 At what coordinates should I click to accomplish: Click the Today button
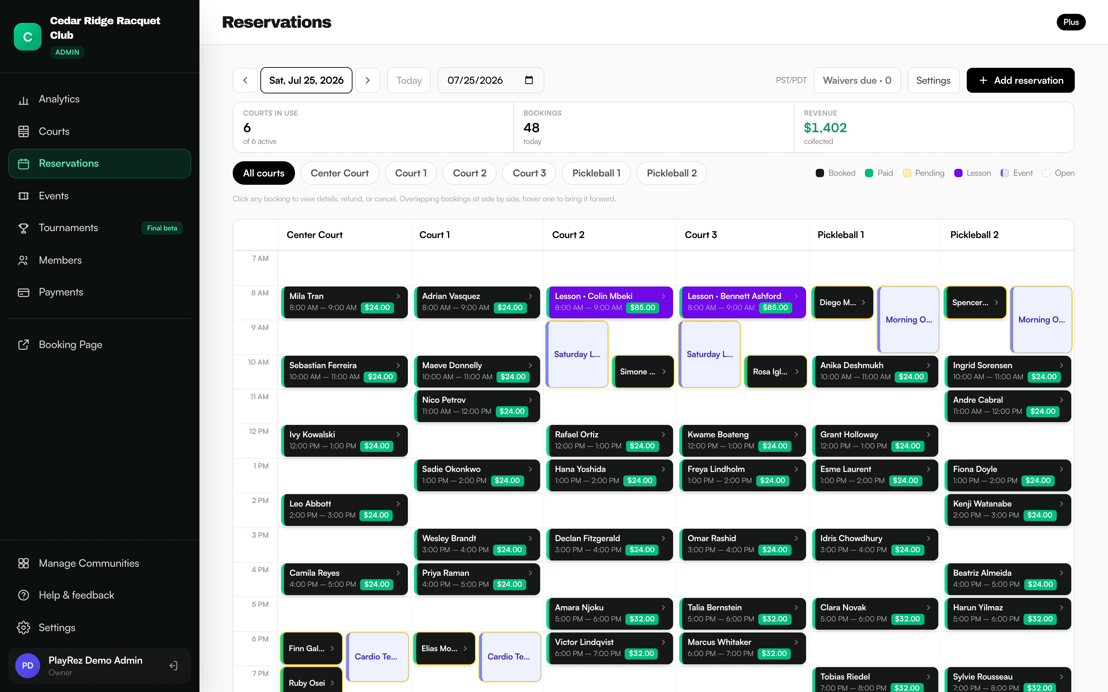(409, 80)
